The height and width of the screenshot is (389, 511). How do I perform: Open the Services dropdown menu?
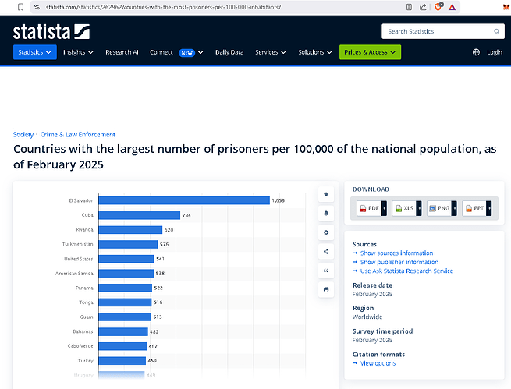pos(271,52)
